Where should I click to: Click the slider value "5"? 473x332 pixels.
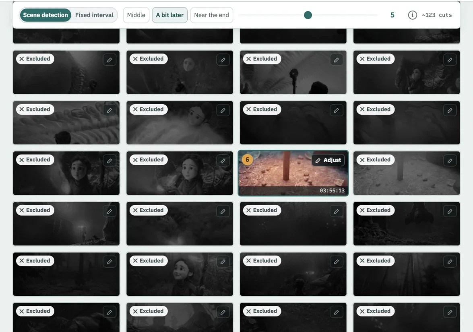coord(392,15)
